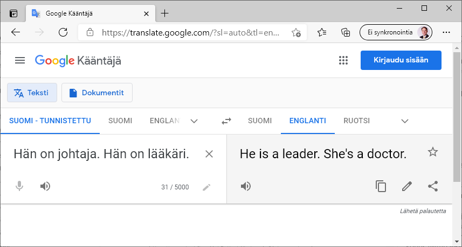Copy the English translation

pyautogui.click(x=381, y=186)
